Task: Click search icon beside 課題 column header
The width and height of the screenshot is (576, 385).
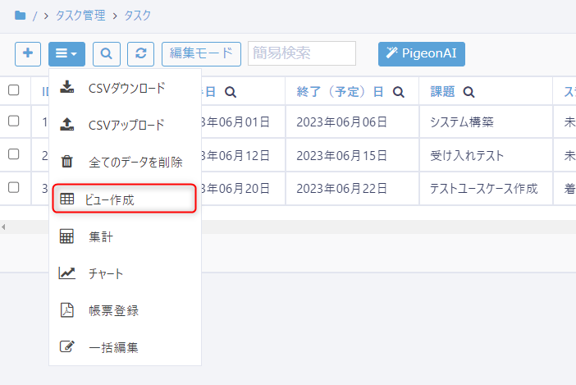Action: point(469,92)
